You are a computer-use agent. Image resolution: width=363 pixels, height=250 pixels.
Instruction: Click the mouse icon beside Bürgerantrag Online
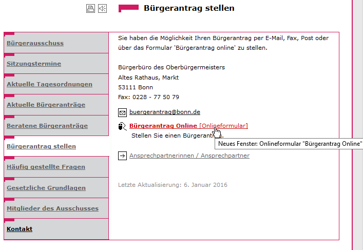(122, 126)
